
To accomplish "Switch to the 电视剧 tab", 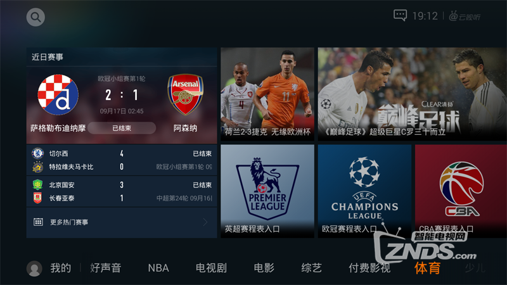I will [x=211, y=268].
